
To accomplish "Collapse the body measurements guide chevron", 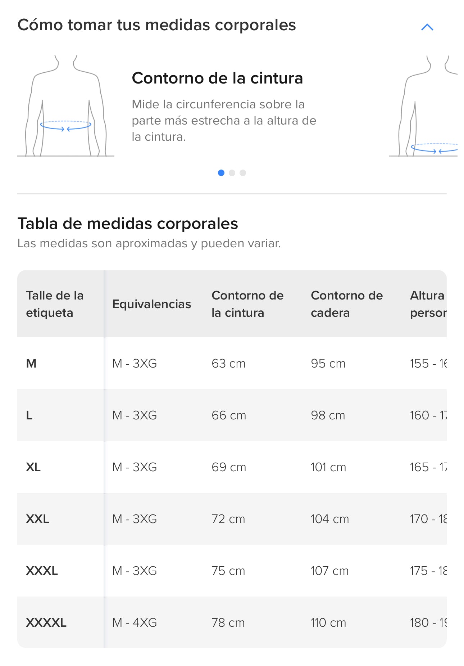I will coord(427,27).
